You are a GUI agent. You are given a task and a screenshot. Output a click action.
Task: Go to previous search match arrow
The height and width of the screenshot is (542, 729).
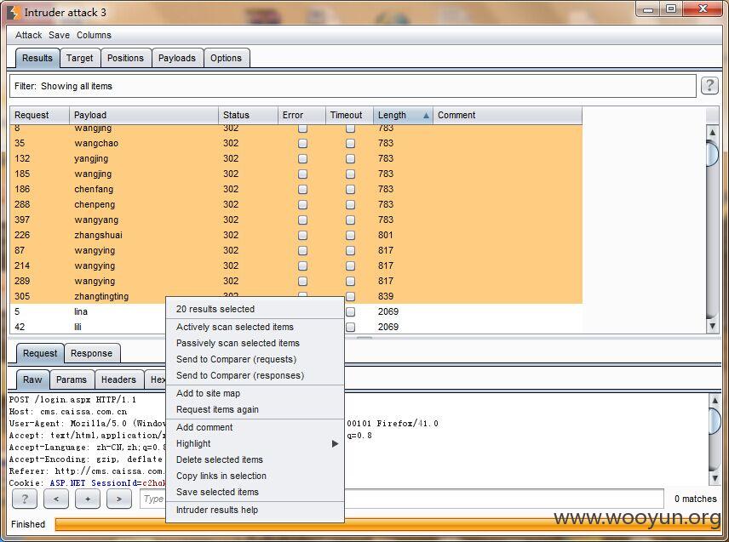pos(56,499)
